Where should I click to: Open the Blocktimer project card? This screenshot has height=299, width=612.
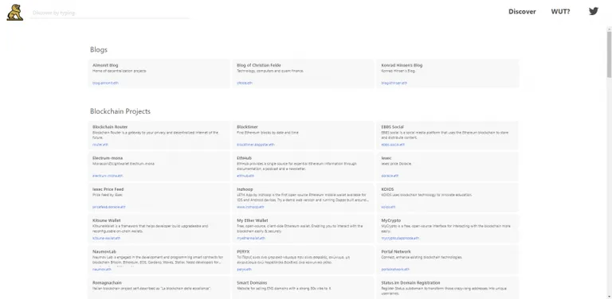304,135
